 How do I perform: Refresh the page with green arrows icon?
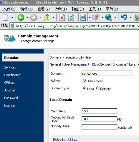click(71, 18)
